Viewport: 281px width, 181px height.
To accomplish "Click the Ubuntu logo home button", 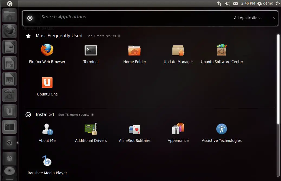I will click(9, 4).
